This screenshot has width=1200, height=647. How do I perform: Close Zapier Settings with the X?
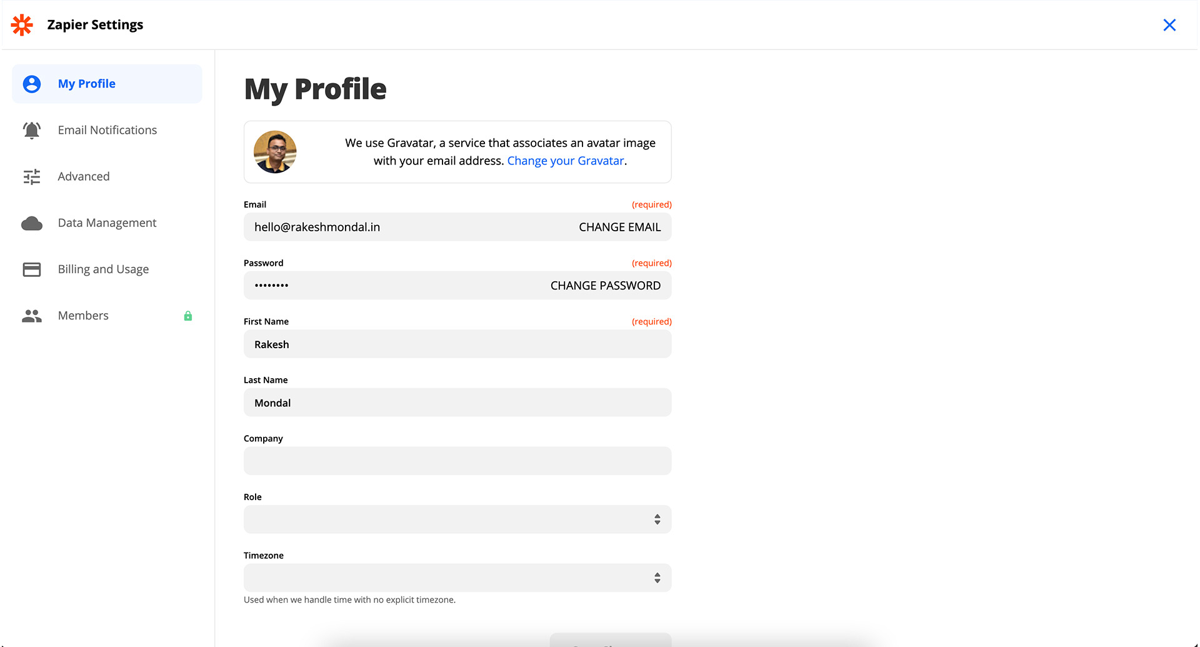1169,25
